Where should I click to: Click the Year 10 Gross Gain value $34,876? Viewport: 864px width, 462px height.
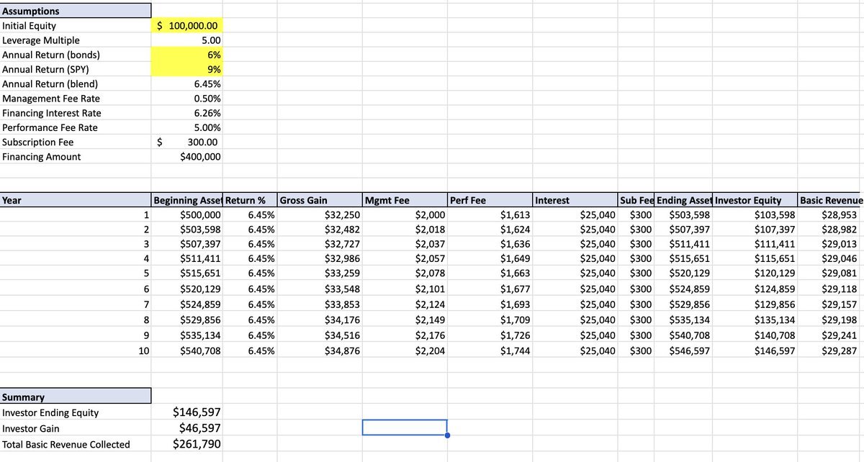(x=319, y=351)
